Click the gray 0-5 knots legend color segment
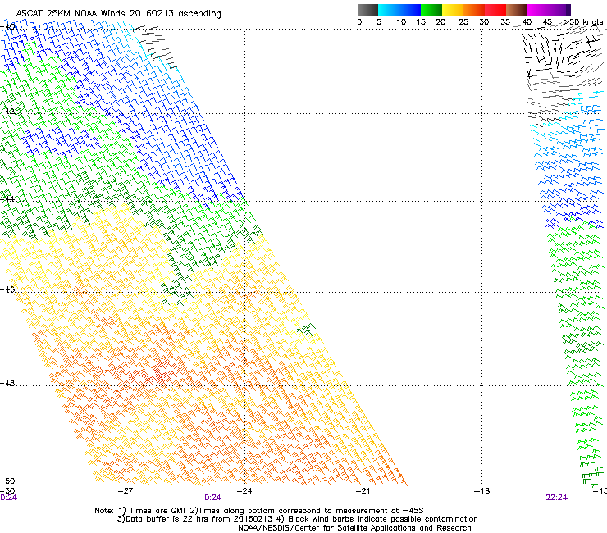This screenshot has width=607, height=533. click(367, 10)
